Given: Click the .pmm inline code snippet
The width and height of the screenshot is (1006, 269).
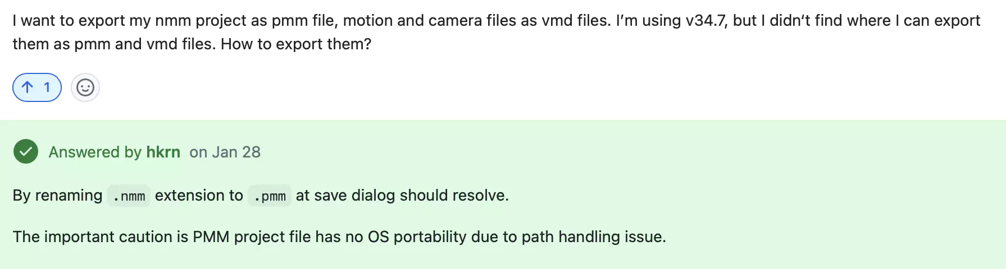Looking at the screenshot, I should 270,196.
